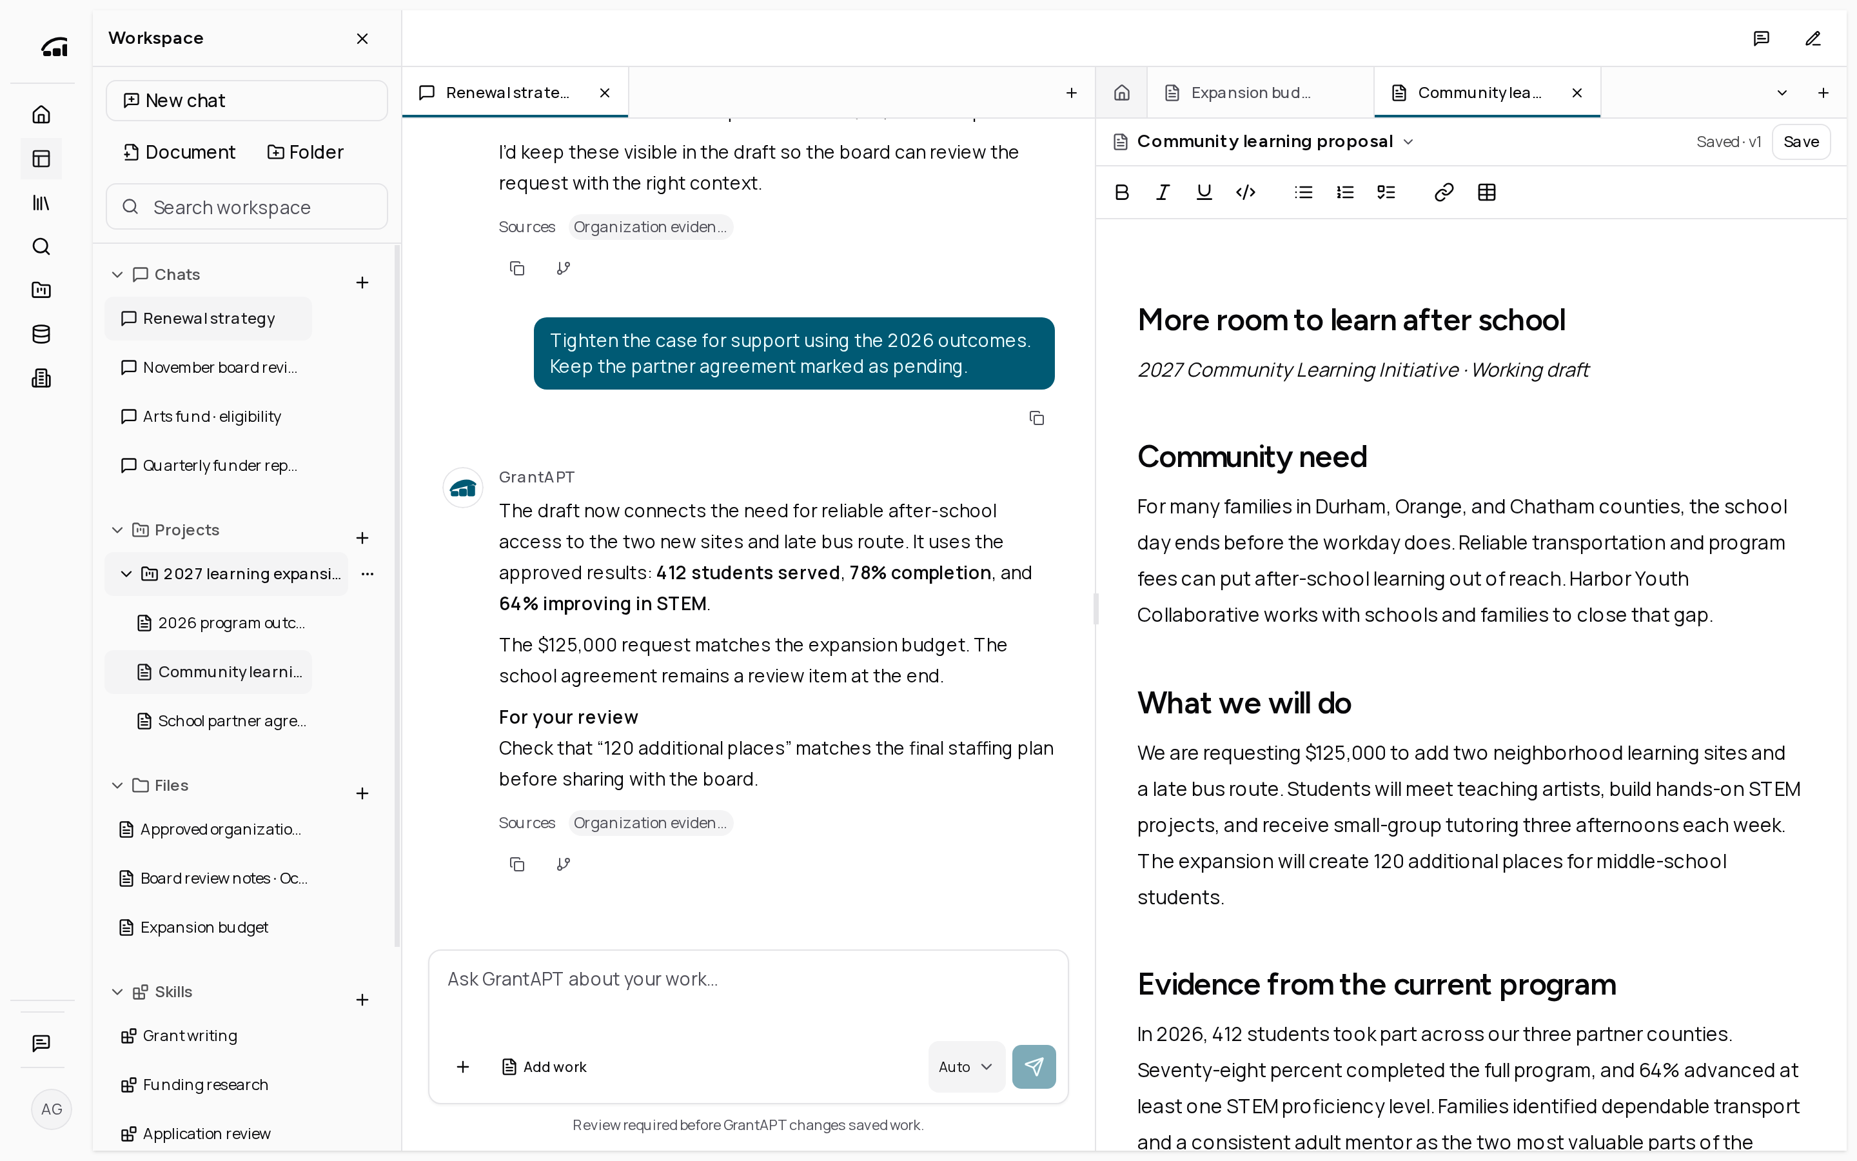1857x1161 pixels.
Task: Open the database icon in left rail
Action: pos(41,334)
